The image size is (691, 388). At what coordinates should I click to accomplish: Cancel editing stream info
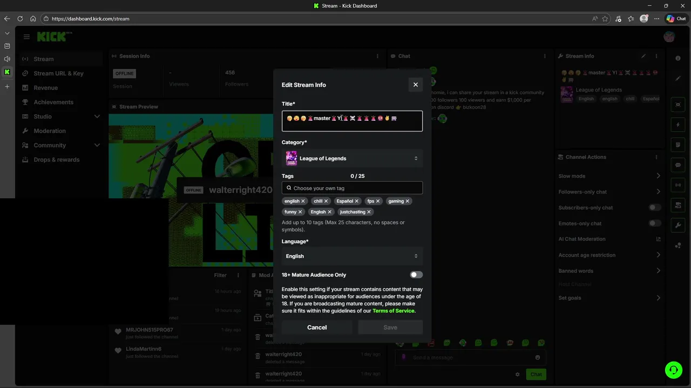coord(317,327)
